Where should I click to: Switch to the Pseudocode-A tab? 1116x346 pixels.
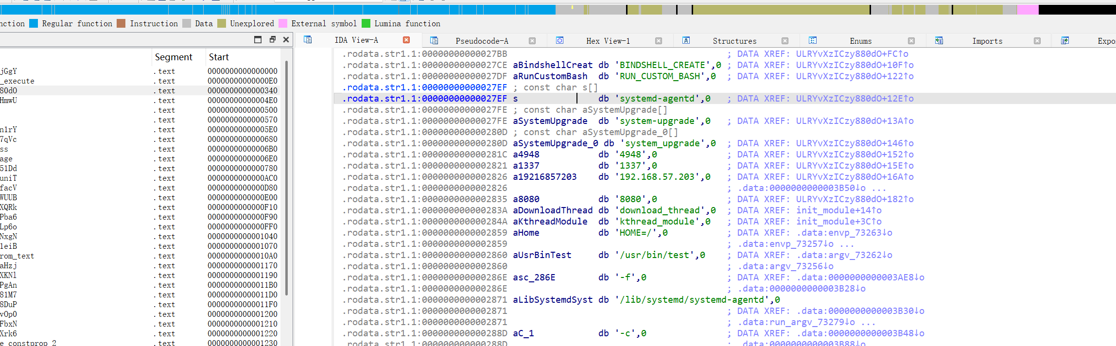point(481,41)
